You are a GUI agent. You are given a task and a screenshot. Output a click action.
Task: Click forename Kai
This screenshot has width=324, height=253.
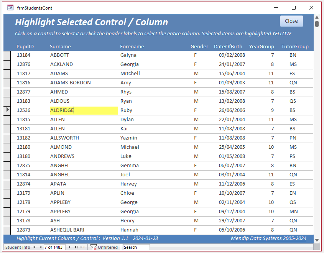click(124, 129)
